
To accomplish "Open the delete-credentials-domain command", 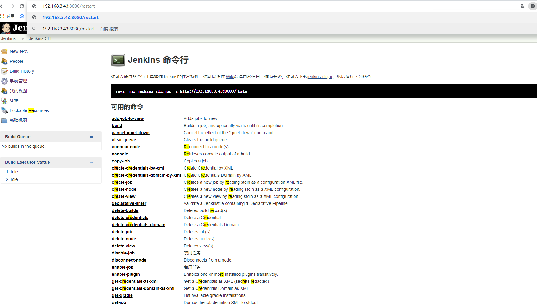I will tap(138, 225).
